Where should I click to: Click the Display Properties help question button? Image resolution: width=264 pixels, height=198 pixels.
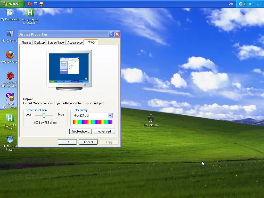click(111, 34)
